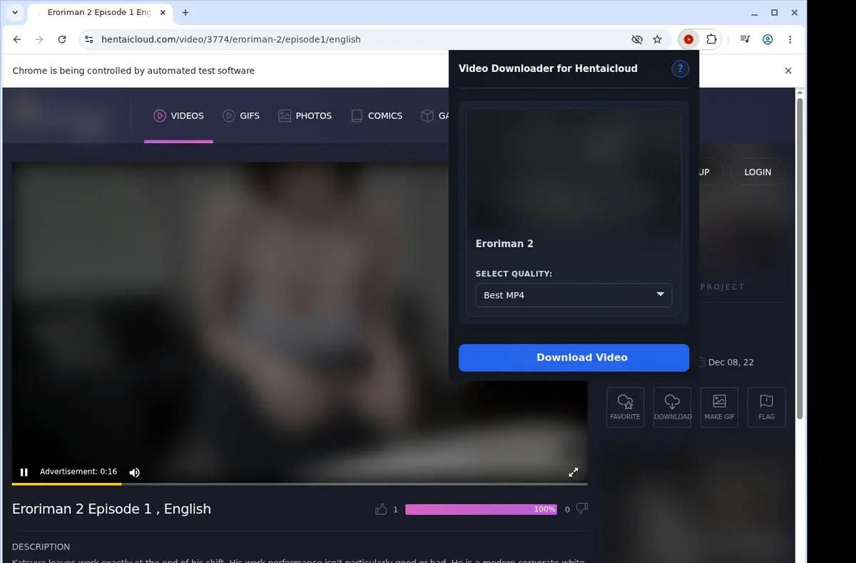This screenshot has width=856, height=563.
Task: Open the Chrome profile avatar icon
Action: click(768, 39)
